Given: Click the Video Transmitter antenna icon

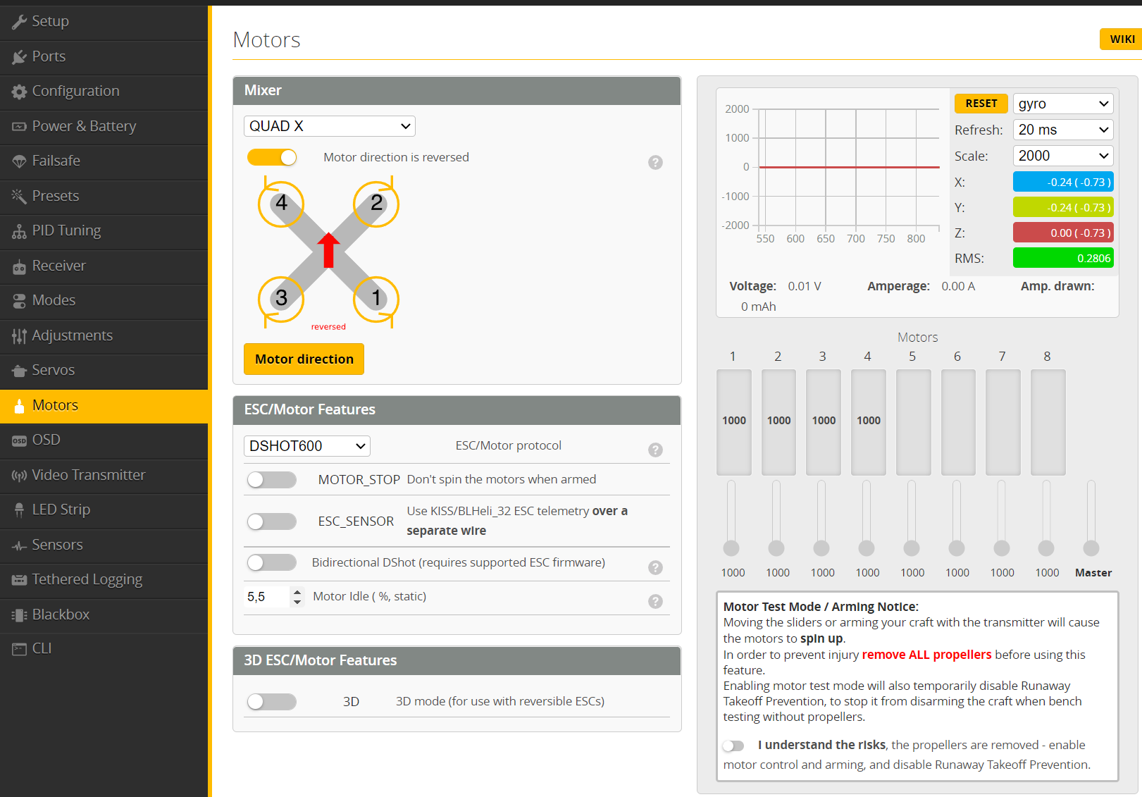Looking at the screenshot, I should point(19,476).
